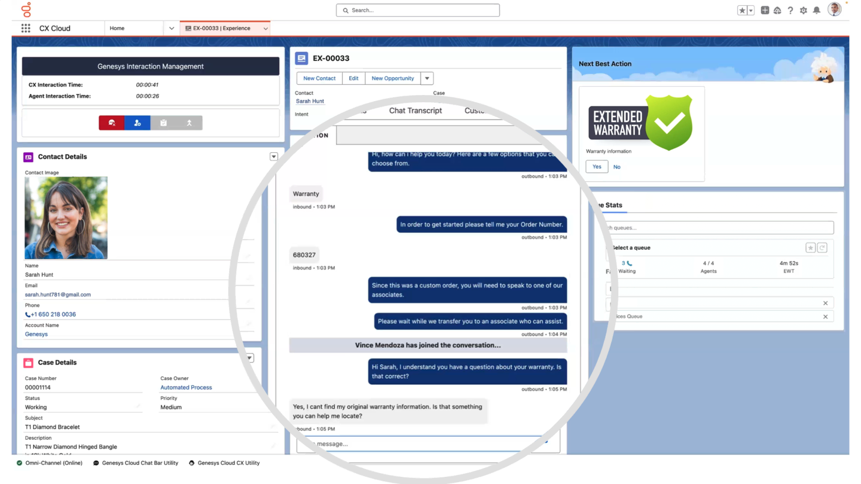The image size is (861, 484).
Task: Open more actions dropdown beside New Opportunity
Action: click(427, 78)
